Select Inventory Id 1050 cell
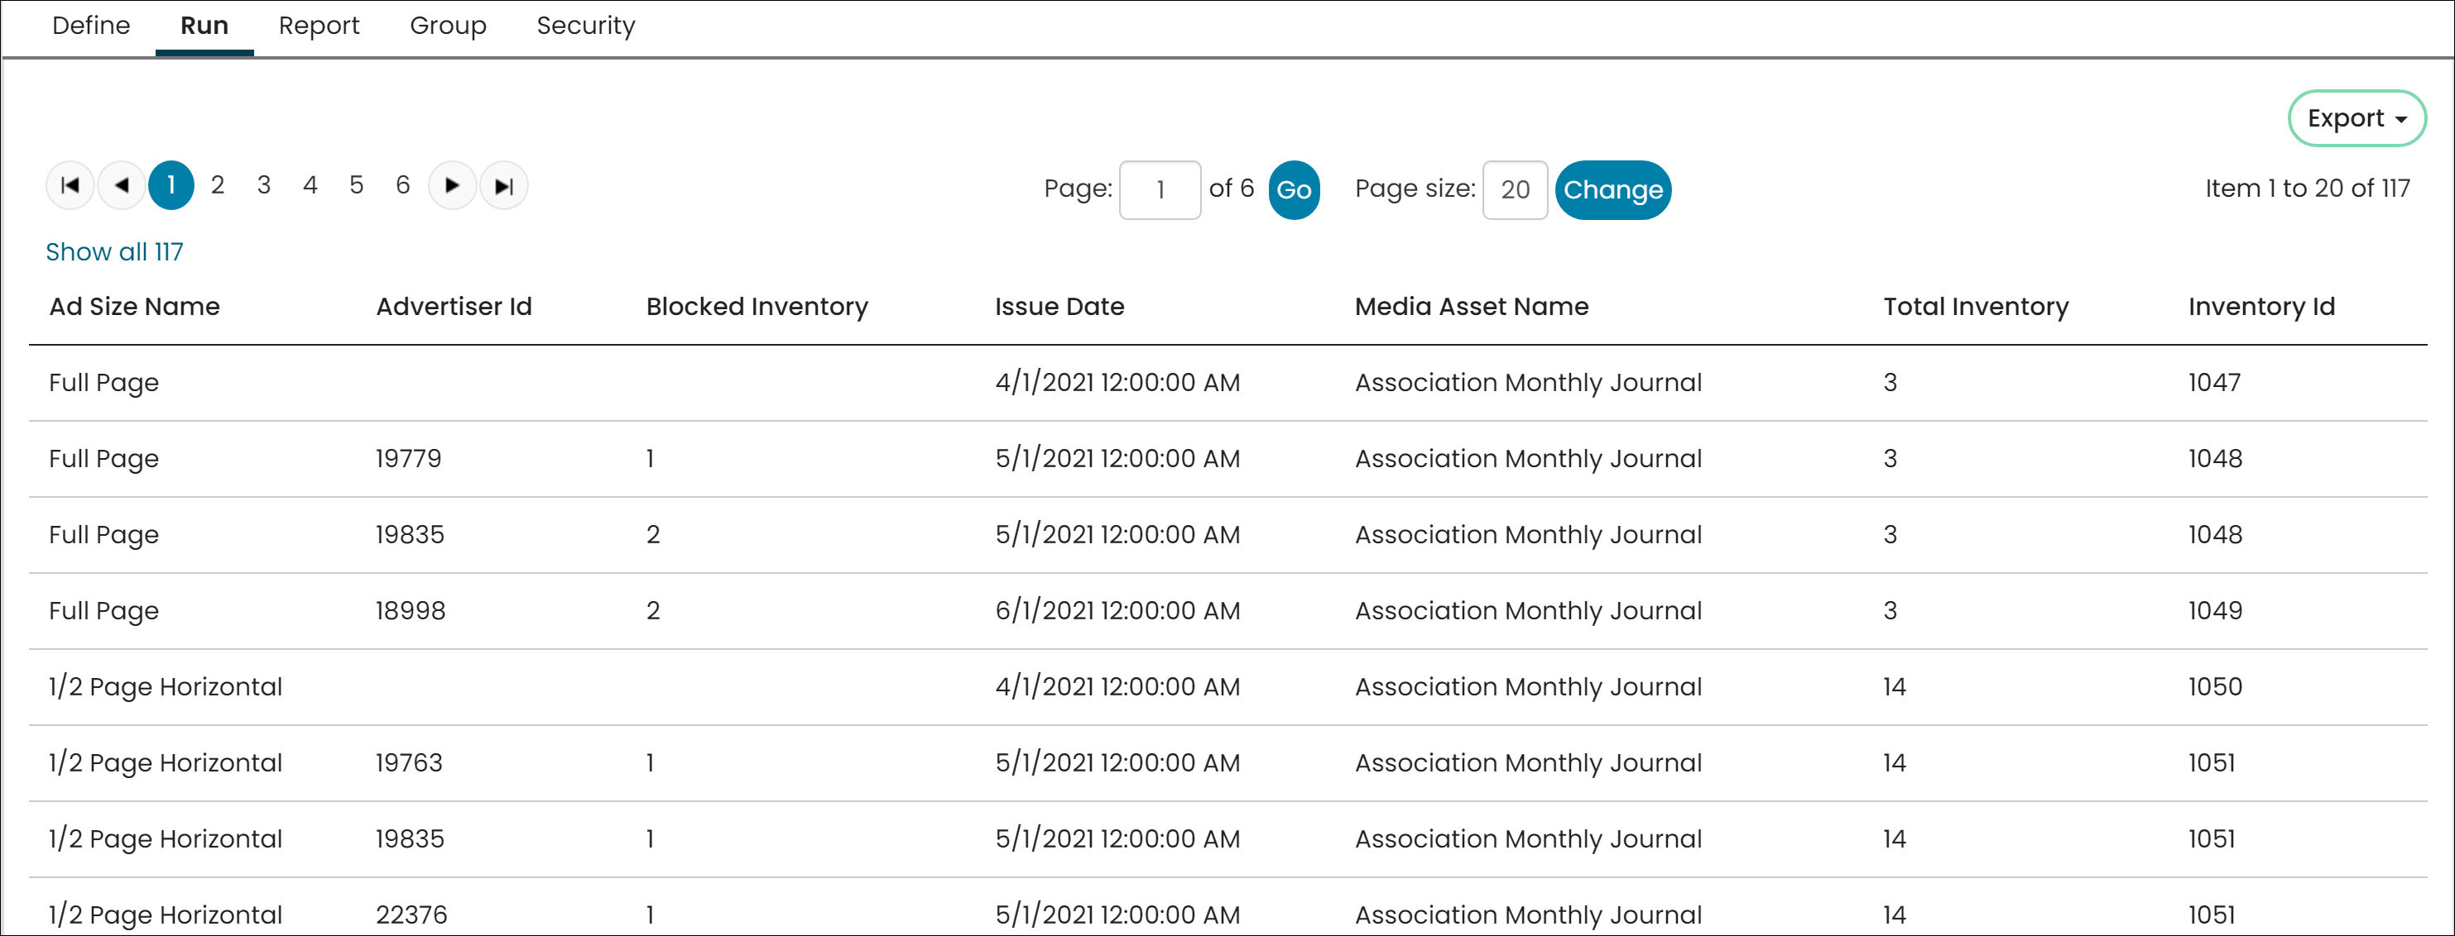Viewport: 2455px width, 936px height. [2216, 687]
